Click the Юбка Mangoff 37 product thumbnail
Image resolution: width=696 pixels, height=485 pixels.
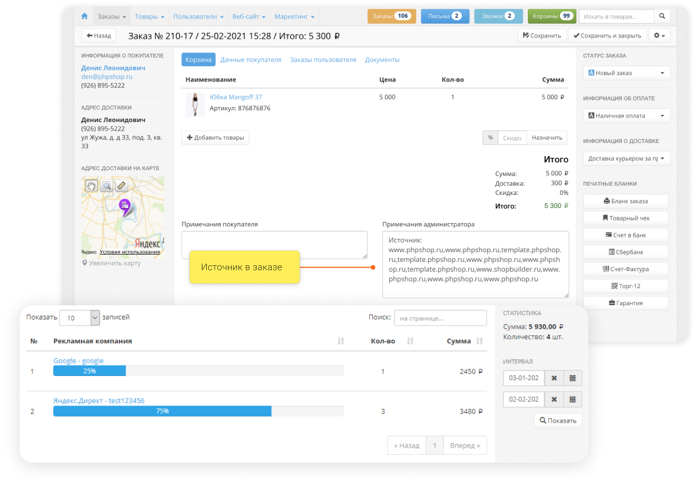click(195, 105)
